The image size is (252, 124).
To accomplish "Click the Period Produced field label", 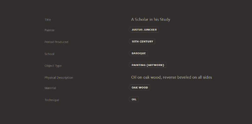I will point(56,42).
